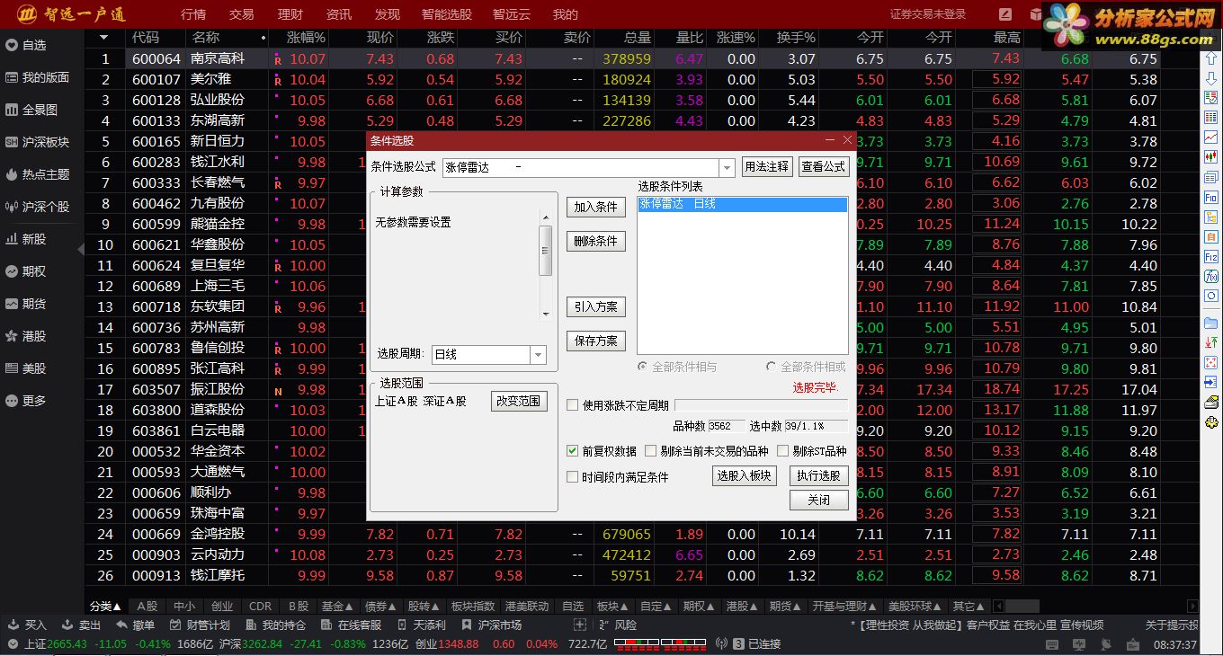The width and height of the screenshot is (1223, 656).
Task: Open 我的版面 sidebar item
Action: [37, 77]
